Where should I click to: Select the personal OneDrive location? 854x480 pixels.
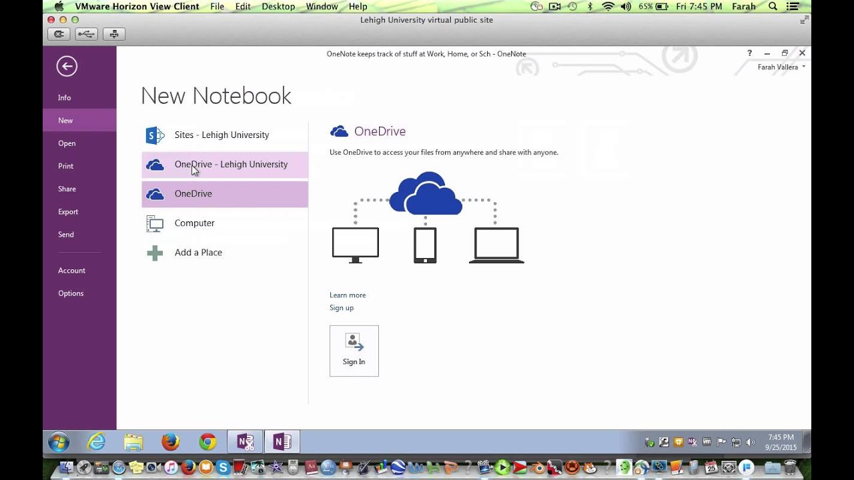coord(225,194)
